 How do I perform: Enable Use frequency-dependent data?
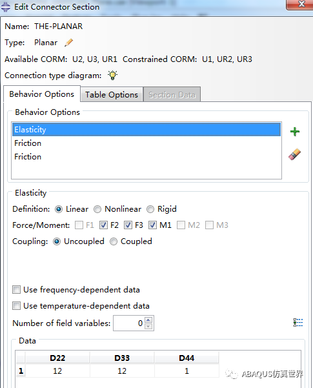click(x=16, y=289)
